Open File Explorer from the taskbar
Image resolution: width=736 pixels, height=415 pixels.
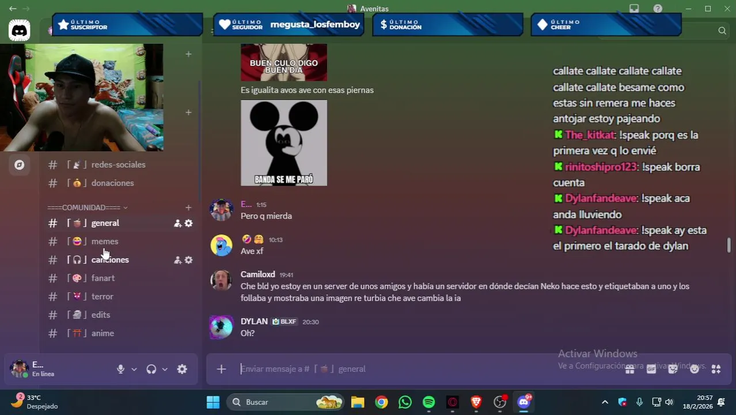tap(358, 402)
